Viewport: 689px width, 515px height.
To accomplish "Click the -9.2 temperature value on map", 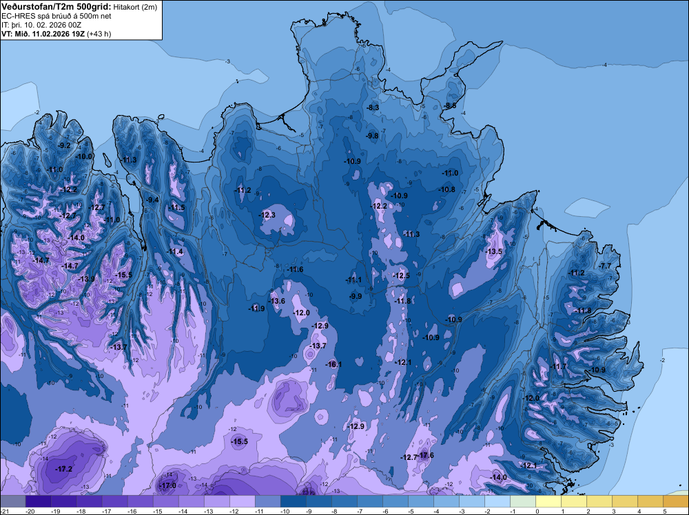I will pos(64,145).
